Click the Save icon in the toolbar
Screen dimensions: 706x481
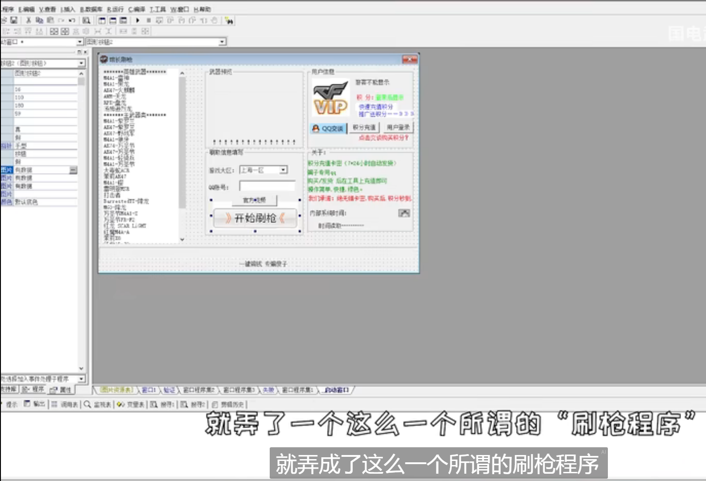[14, 21]
